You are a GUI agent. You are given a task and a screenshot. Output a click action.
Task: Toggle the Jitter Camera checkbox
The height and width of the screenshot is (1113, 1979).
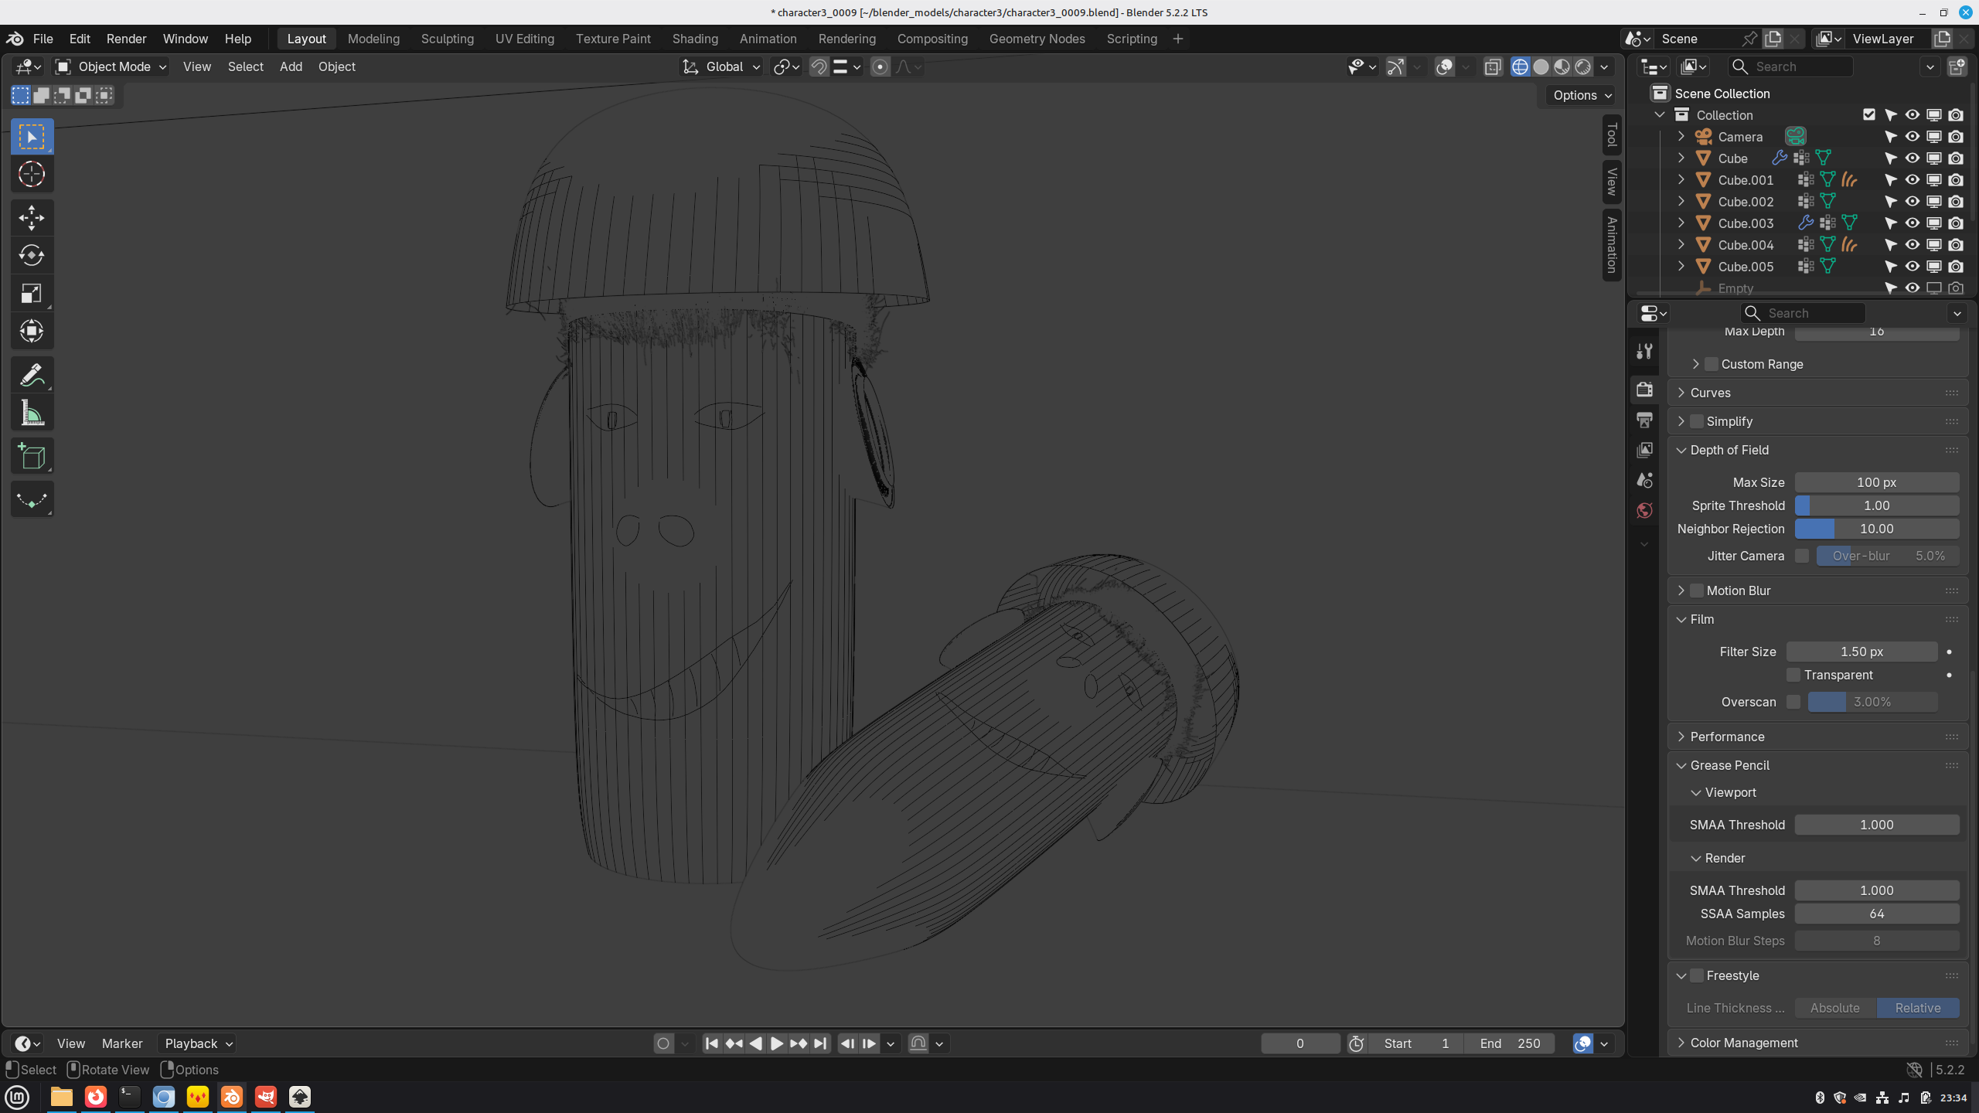[x=1802, y=556]
